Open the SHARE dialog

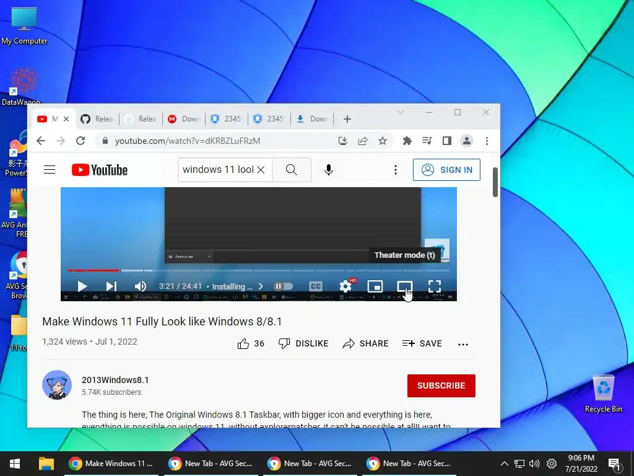pos(365,343)
